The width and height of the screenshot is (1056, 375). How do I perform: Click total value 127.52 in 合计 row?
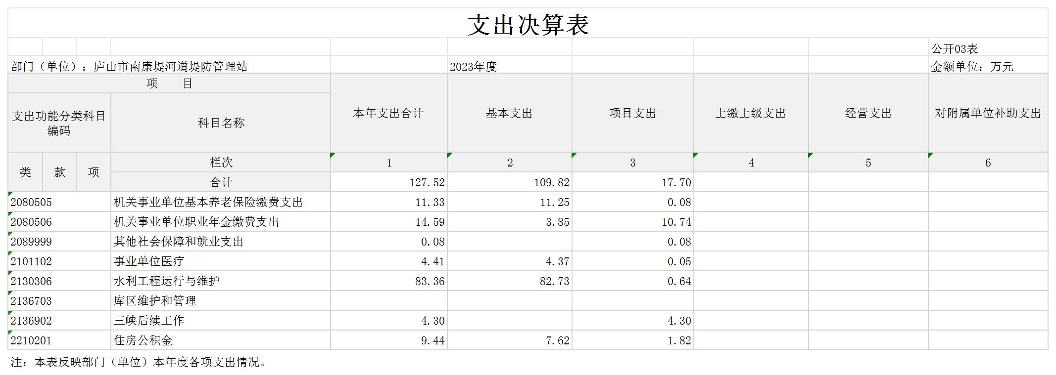point(427,182)
